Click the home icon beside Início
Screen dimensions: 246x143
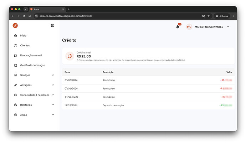point(16,36)
